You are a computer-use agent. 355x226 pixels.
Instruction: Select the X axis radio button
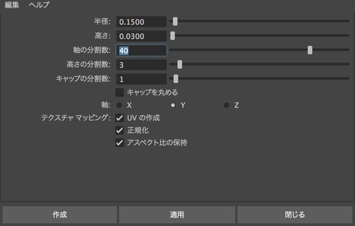[119, 105]
